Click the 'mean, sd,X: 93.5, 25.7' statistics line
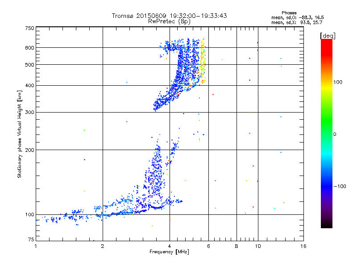357x268 pixels. click(297, 22)
